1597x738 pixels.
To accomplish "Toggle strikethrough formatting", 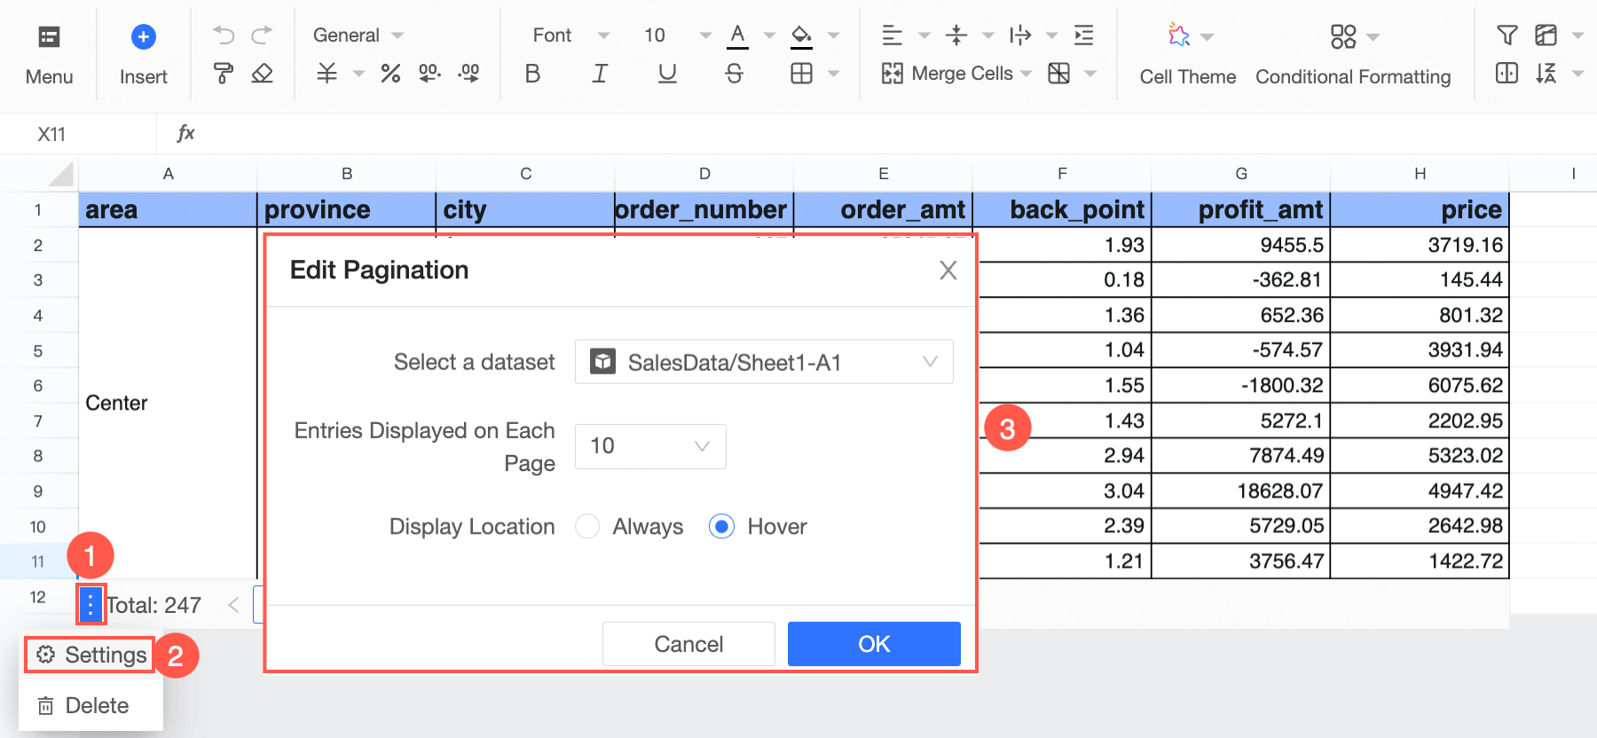I will [735, 73].
